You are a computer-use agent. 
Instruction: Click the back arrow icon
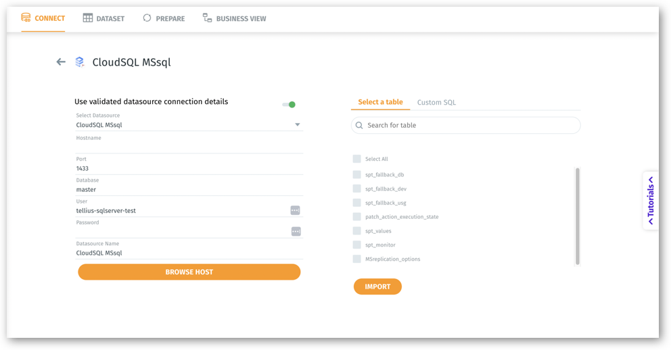pyautogui.click(x=61, y=62)
